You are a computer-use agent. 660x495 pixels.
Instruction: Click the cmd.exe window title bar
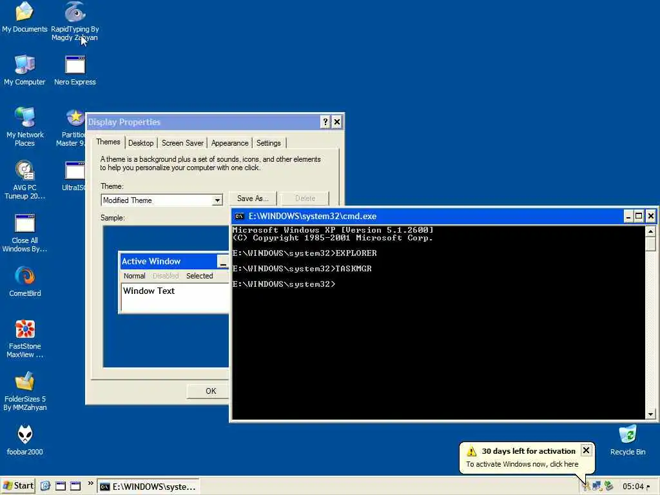[x=427, y=217]
